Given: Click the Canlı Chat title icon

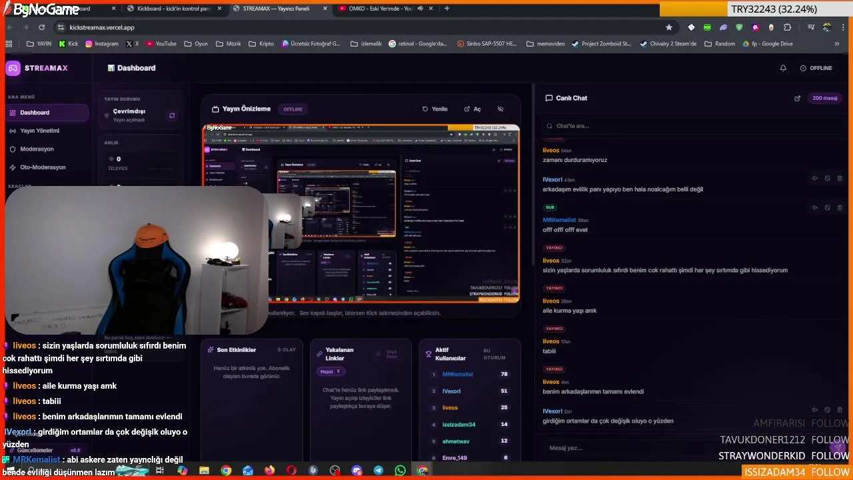Looking at the screenshot, I should click(549, 98).
